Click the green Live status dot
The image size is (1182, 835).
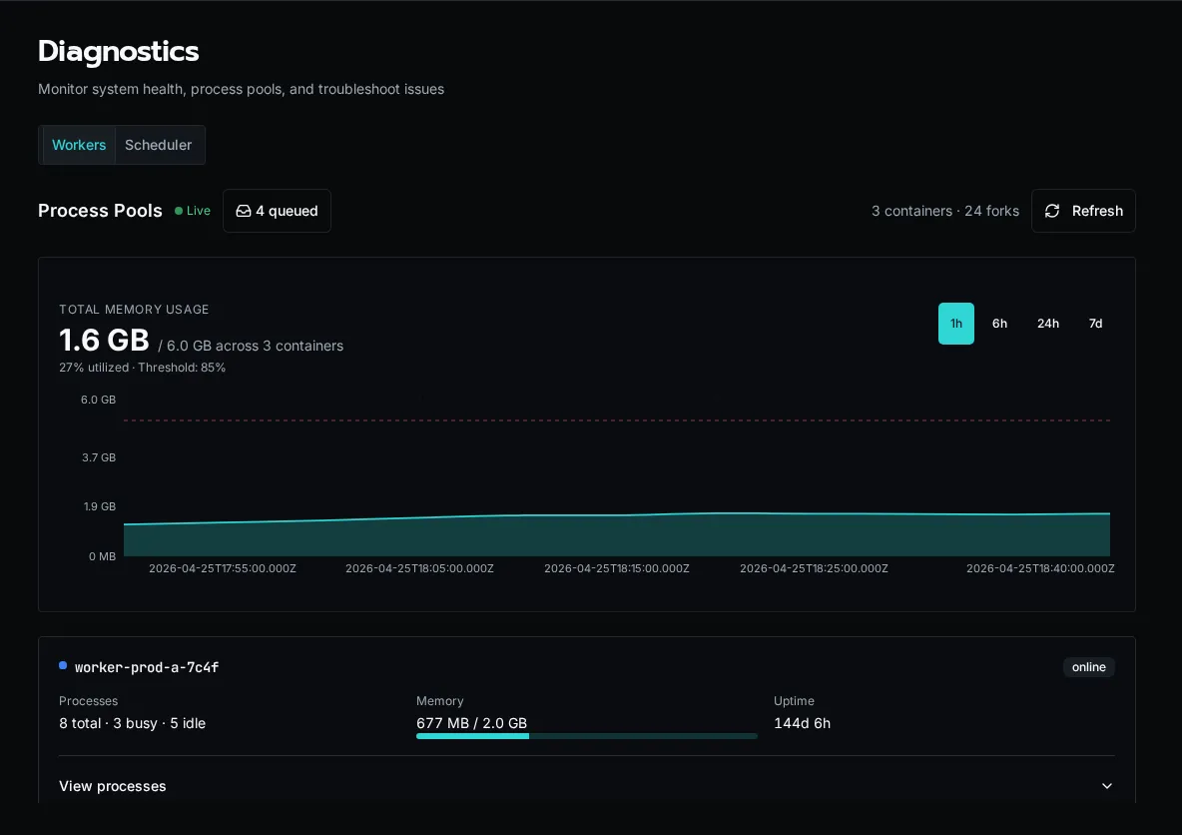pos(179,211)
